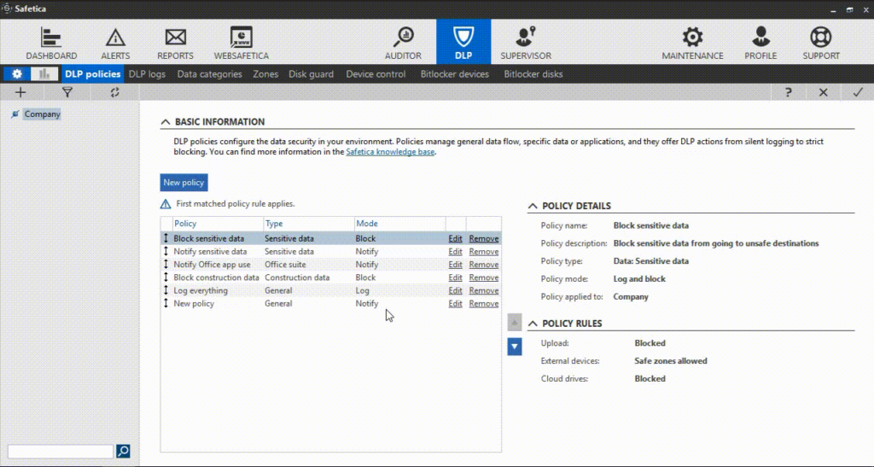
Task: Click reorder handle of New policy row
Action: coord(166,303)
